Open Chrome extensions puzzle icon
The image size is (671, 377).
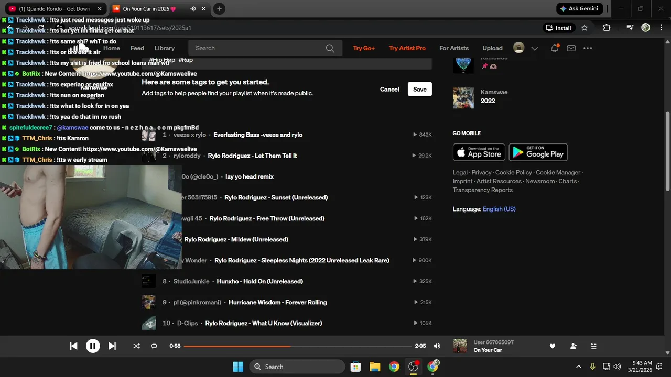607,28
